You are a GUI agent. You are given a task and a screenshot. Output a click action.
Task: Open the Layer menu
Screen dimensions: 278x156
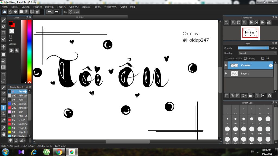coord(26,7)
